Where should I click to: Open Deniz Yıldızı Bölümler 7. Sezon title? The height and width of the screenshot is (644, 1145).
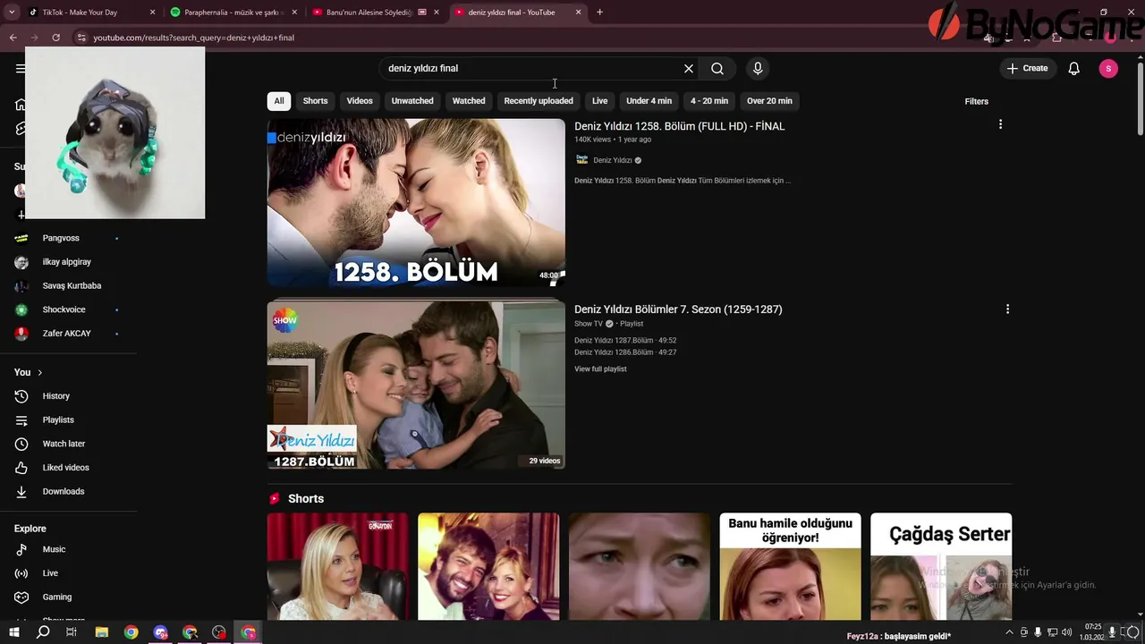coord(678,309)
